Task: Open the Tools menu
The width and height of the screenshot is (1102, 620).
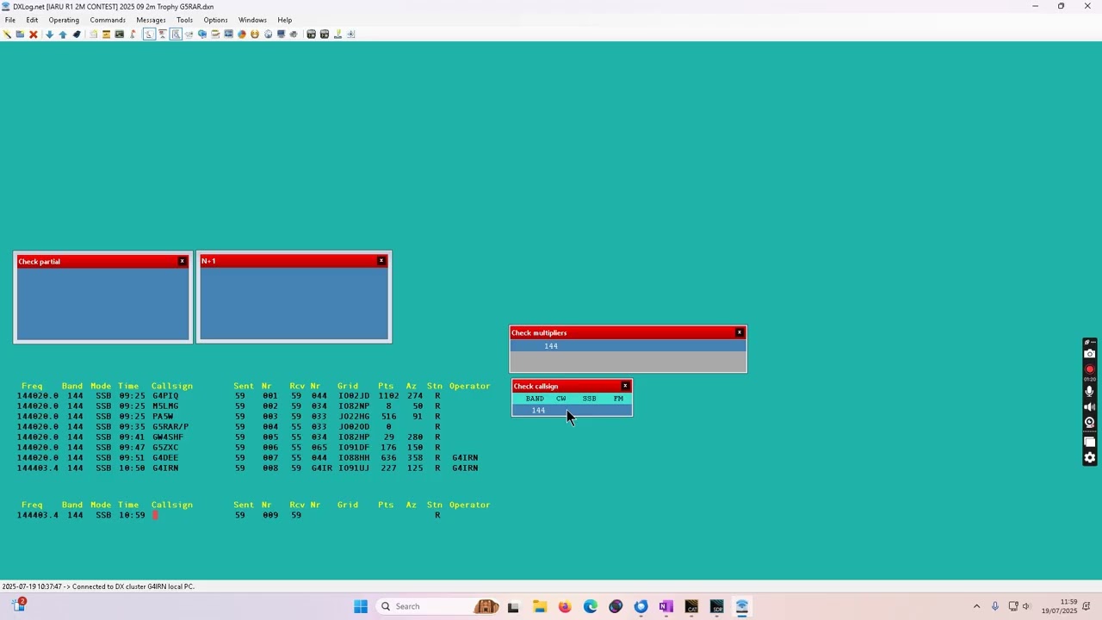Action: point(185,20)
